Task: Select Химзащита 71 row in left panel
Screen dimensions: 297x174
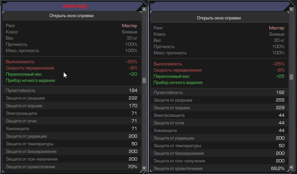Action: pyautogui.click(x=72, y=129)
